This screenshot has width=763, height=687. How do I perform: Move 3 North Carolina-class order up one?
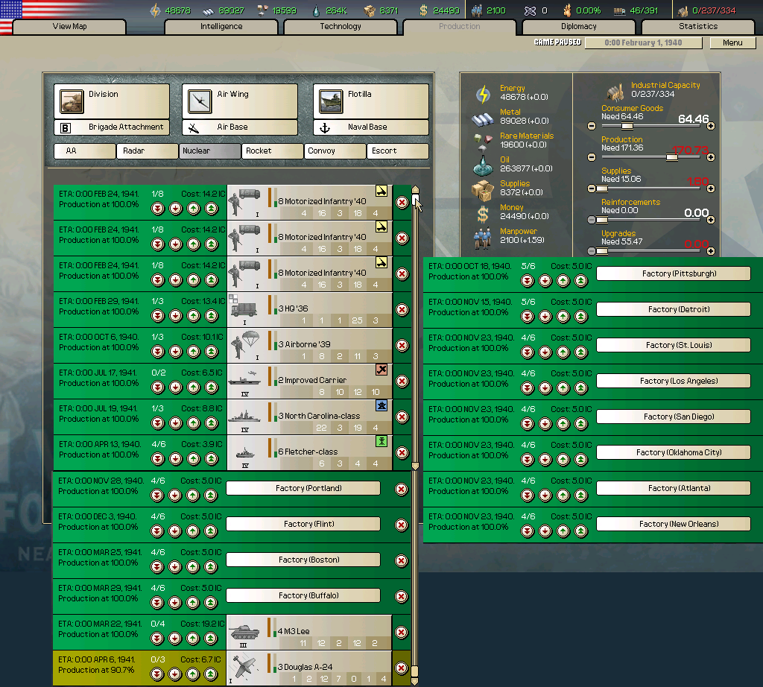[x=194, y=423]
